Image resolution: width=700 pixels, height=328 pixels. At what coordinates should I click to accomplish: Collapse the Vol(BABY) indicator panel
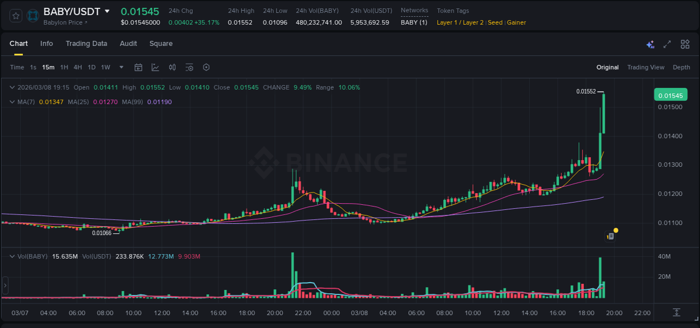[12, 256]
